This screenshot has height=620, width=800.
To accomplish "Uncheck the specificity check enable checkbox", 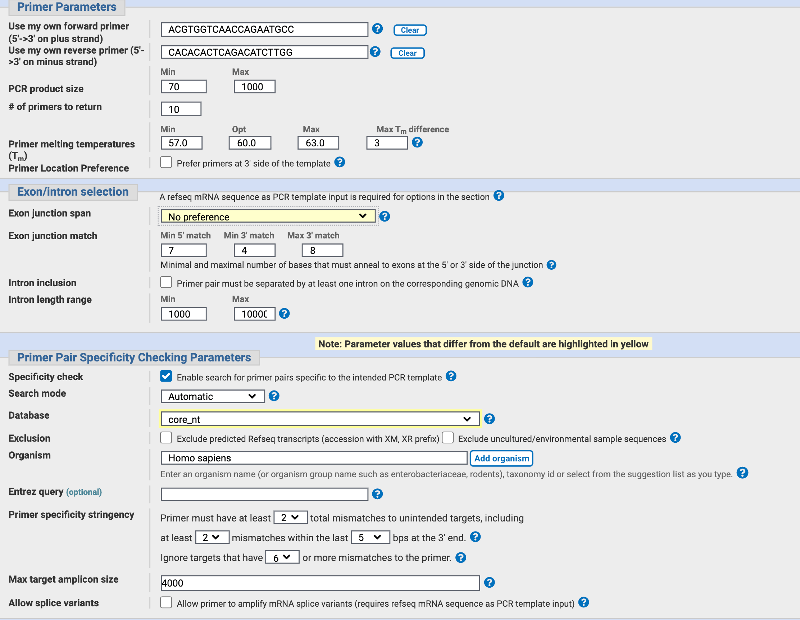I will [166, 376].
